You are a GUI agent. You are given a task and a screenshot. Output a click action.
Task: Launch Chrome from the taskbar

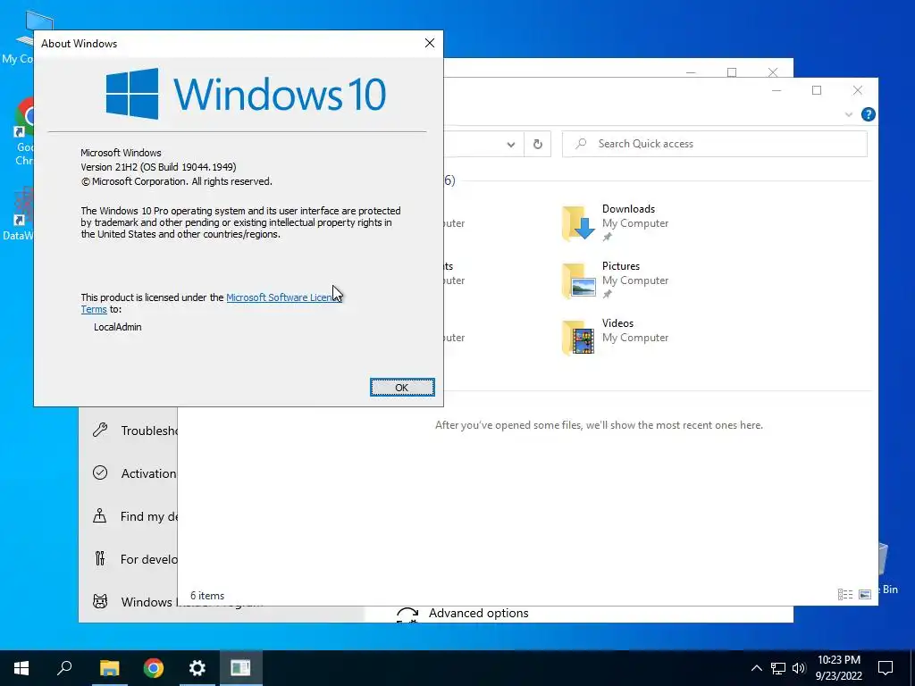pyautogui.click(x=154, y=668)
